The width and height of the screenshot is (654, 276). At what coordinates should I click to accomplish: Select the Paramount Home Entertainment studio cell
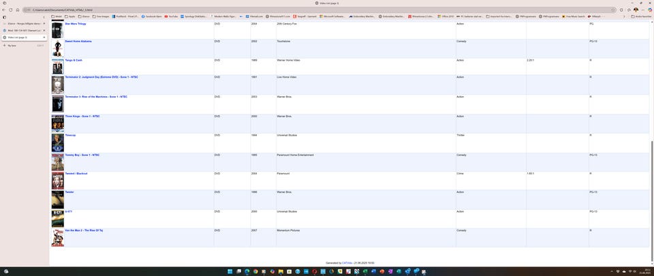[x=366, y=162]
